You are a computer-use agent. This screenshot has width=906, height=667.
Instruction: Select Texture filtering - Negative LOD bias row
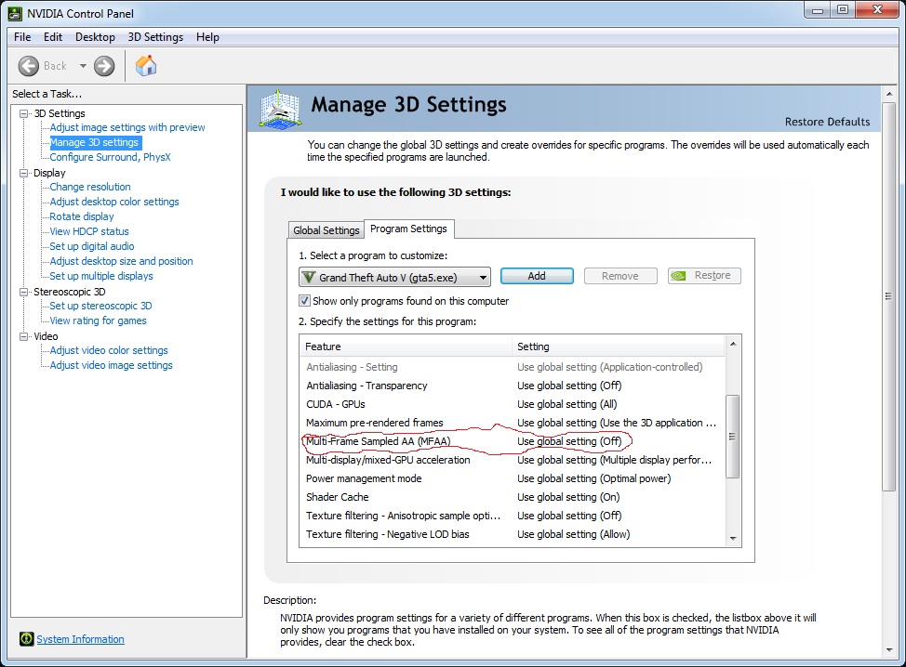[x=512, y=534]
